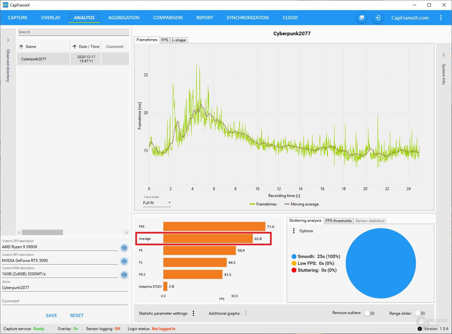This screenshot has height=334, width=452.
Task: Switch to the FPS graph tab
Action: [x=165, y=40]
